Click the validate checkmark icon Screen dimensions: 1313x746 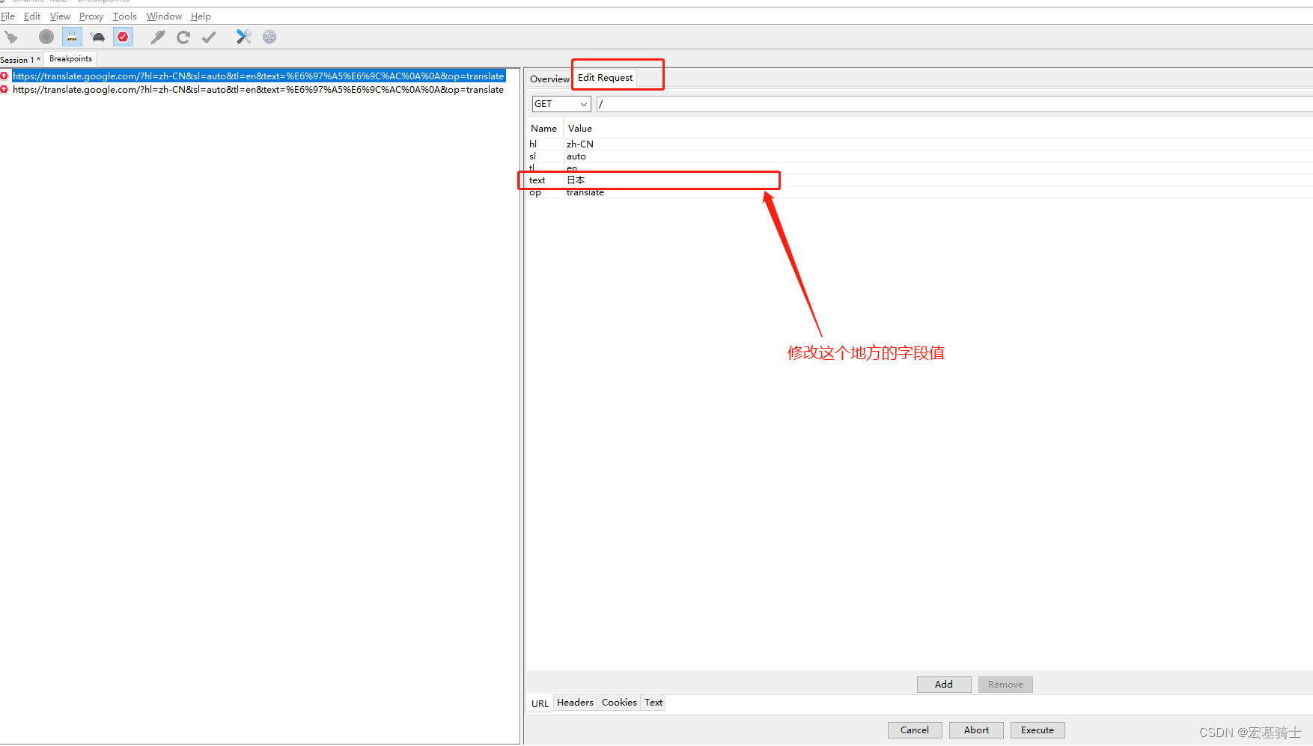pos(209,37)
